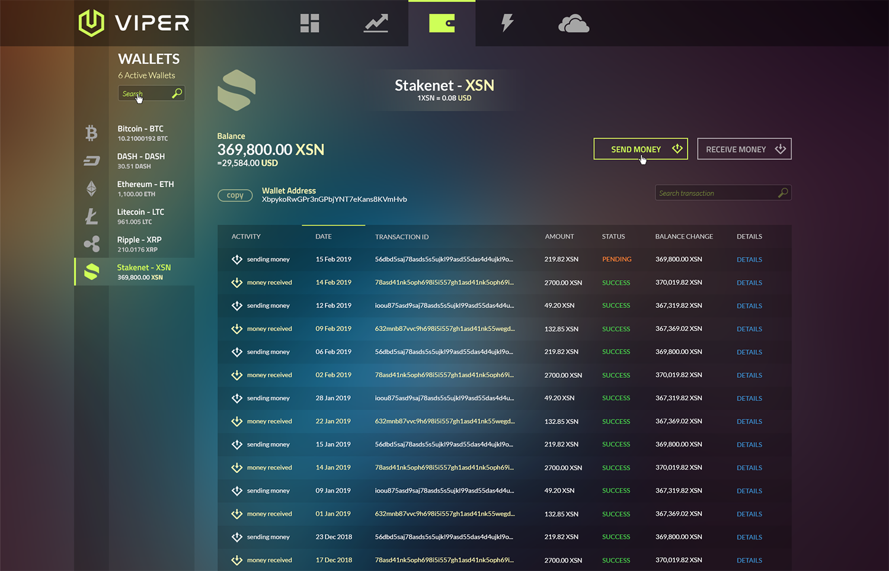Click the Stakenet icon in sidebar
This screenshot has height=571, width=889.
(x=92, y=271)
